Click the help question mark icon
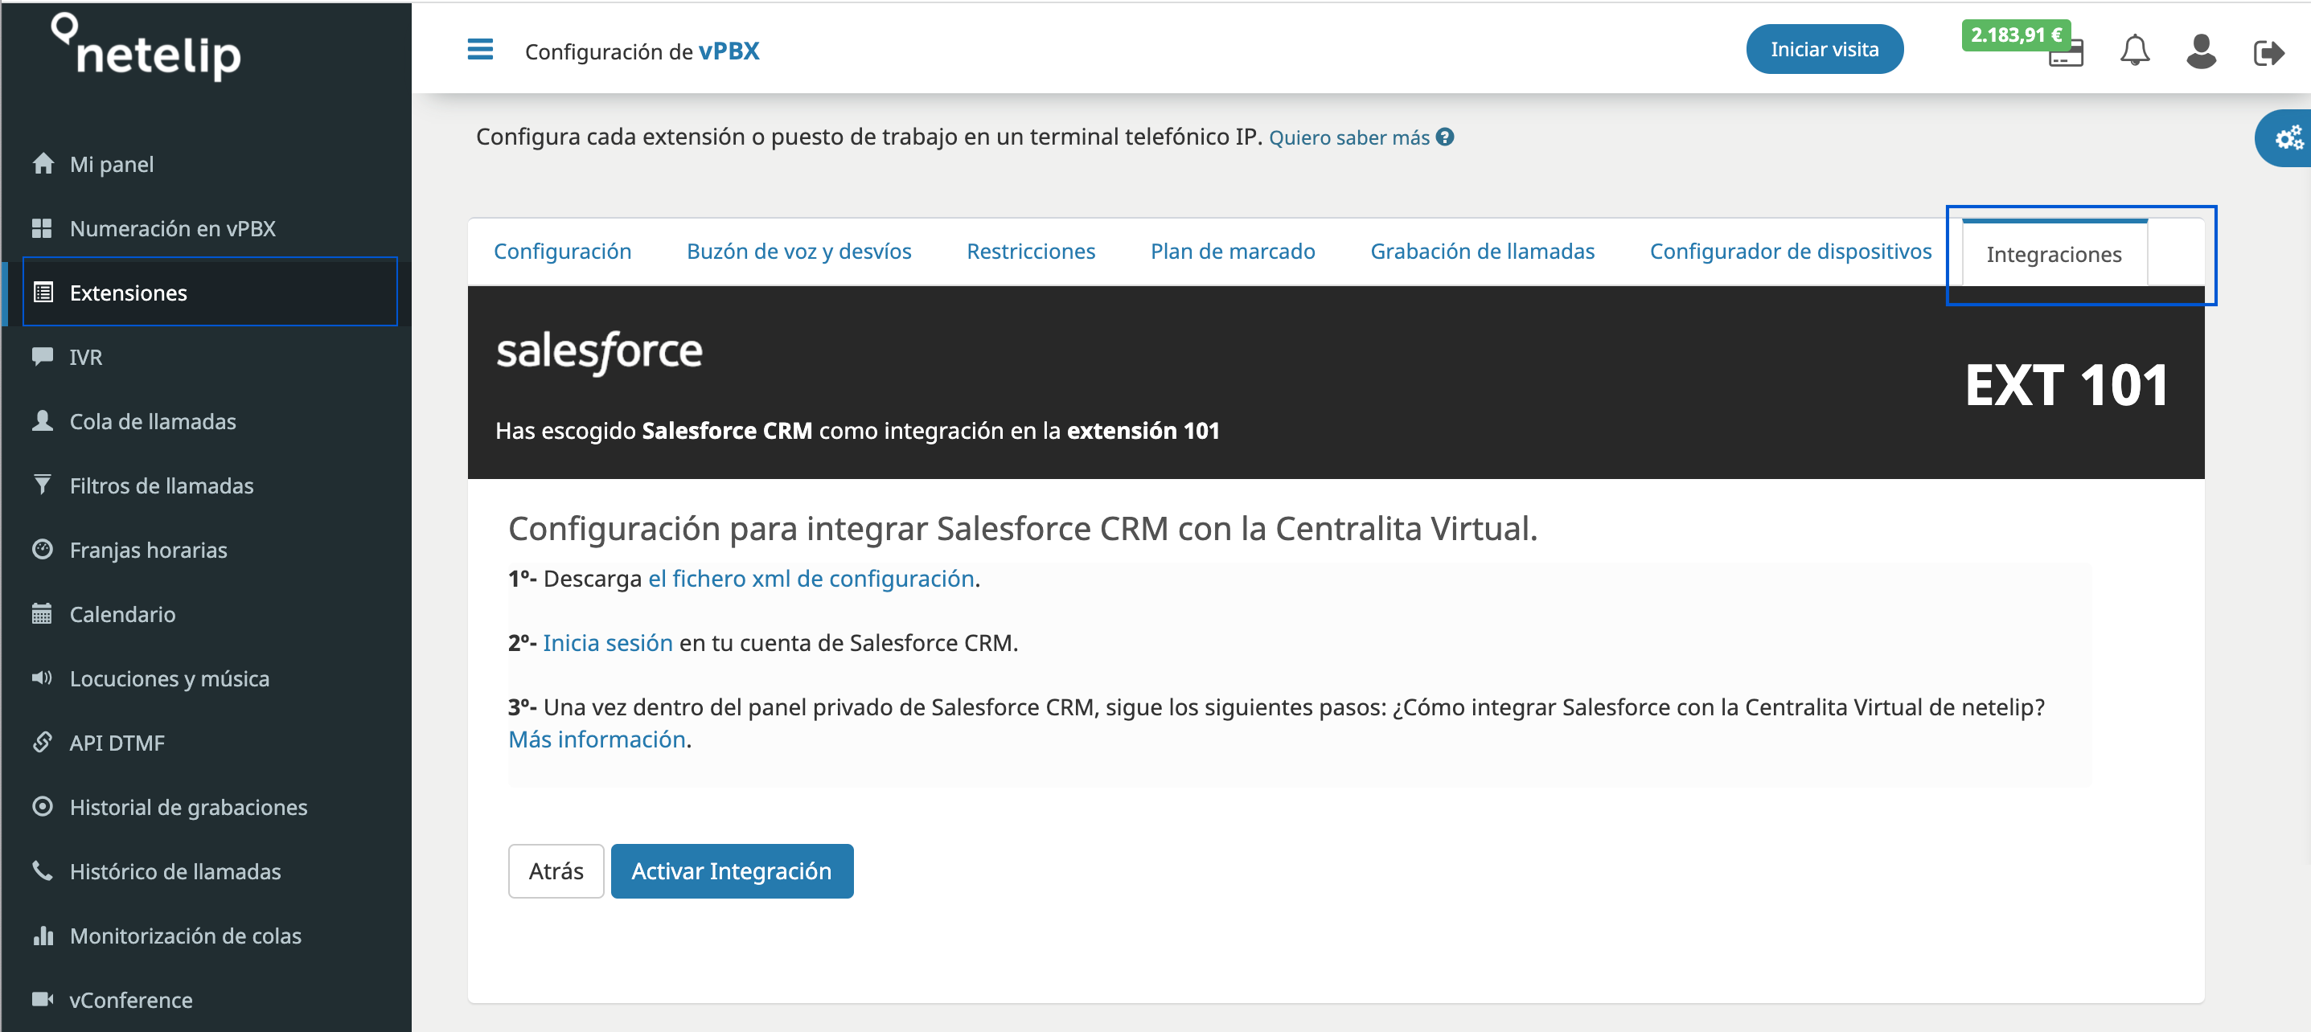2311x1032 pixels. (1444, 137)
